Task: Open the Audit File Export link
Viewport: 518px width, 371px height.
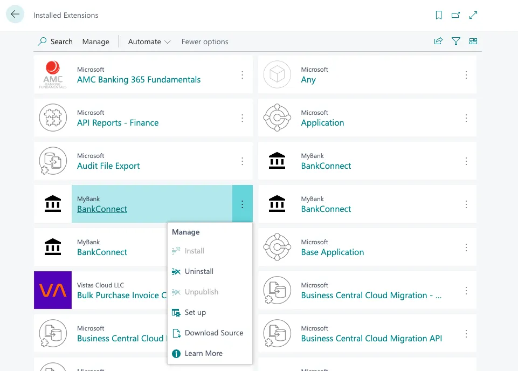Action: tap(108, 166)
